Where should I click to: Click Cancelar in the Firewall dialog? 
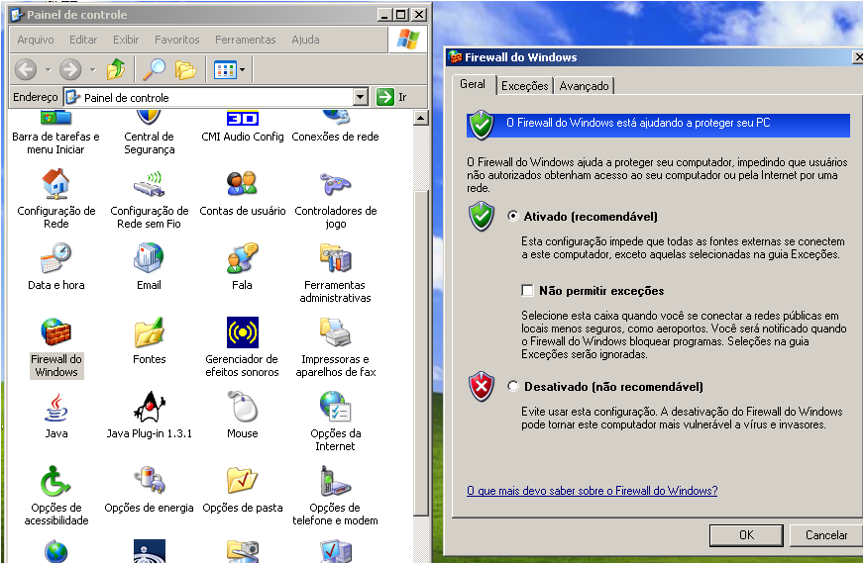click(x=826, y=535)
